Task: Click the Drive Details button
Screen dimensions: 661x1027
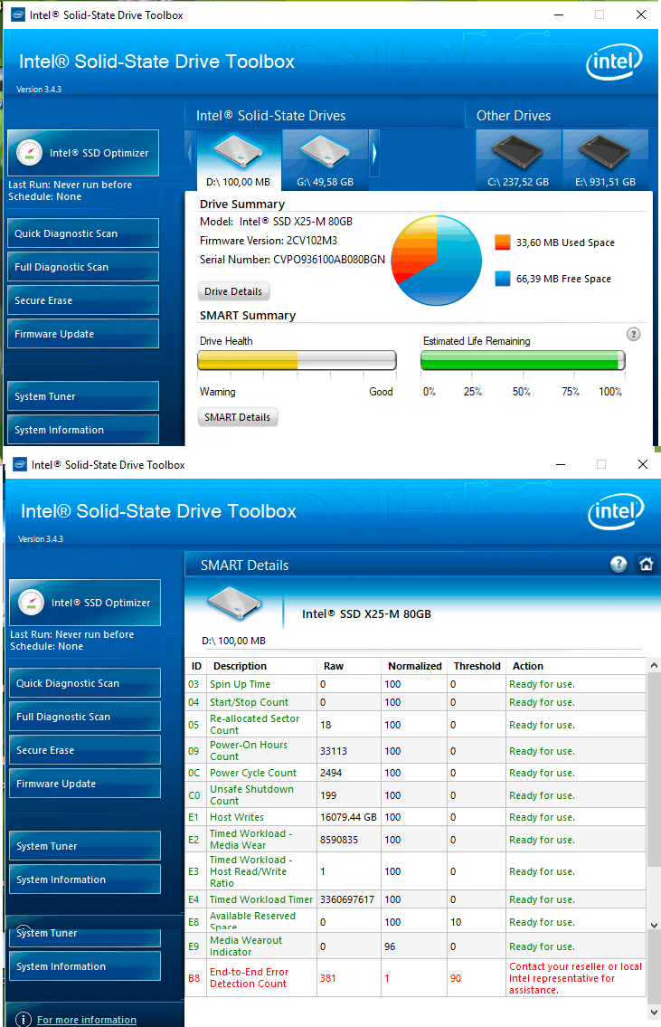Action: 233,291
